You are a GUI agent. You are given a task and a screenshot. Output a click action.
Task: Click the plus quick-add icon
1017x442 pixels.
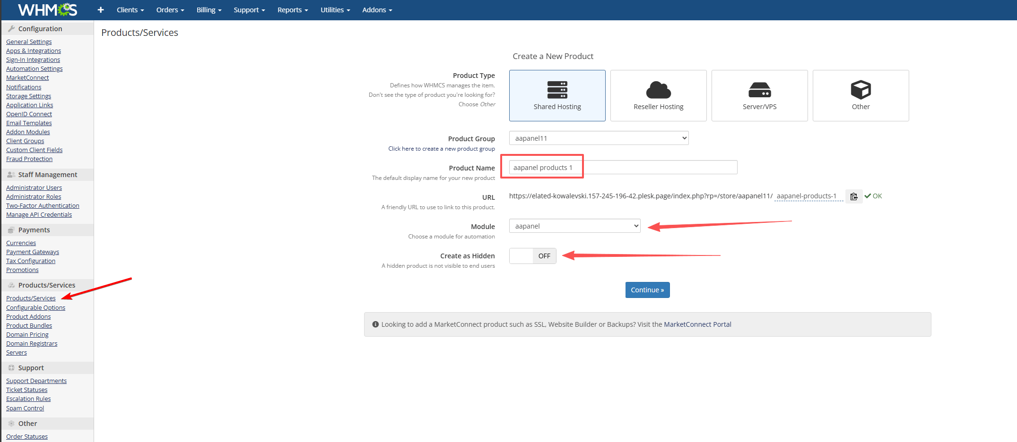click(100, 10)
